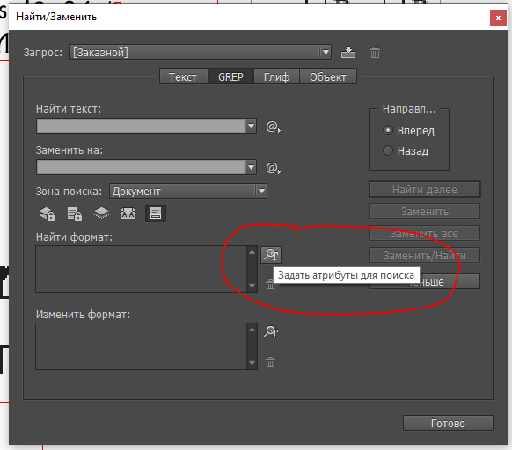Click specify attributes to change icon
The height and width of the screenshot is (450, 512).
pos(271,332)
